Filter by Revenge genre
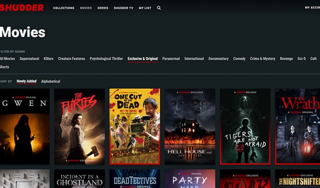 coord(286,59)
